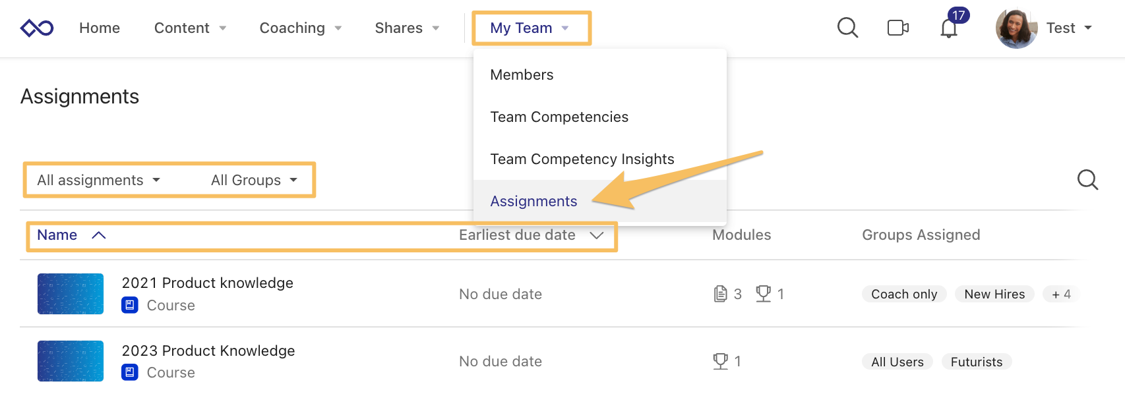Show the +4 additional groups for 2021 Product knowledge
Screen dimensions: 1125x394
point(1060,294)
